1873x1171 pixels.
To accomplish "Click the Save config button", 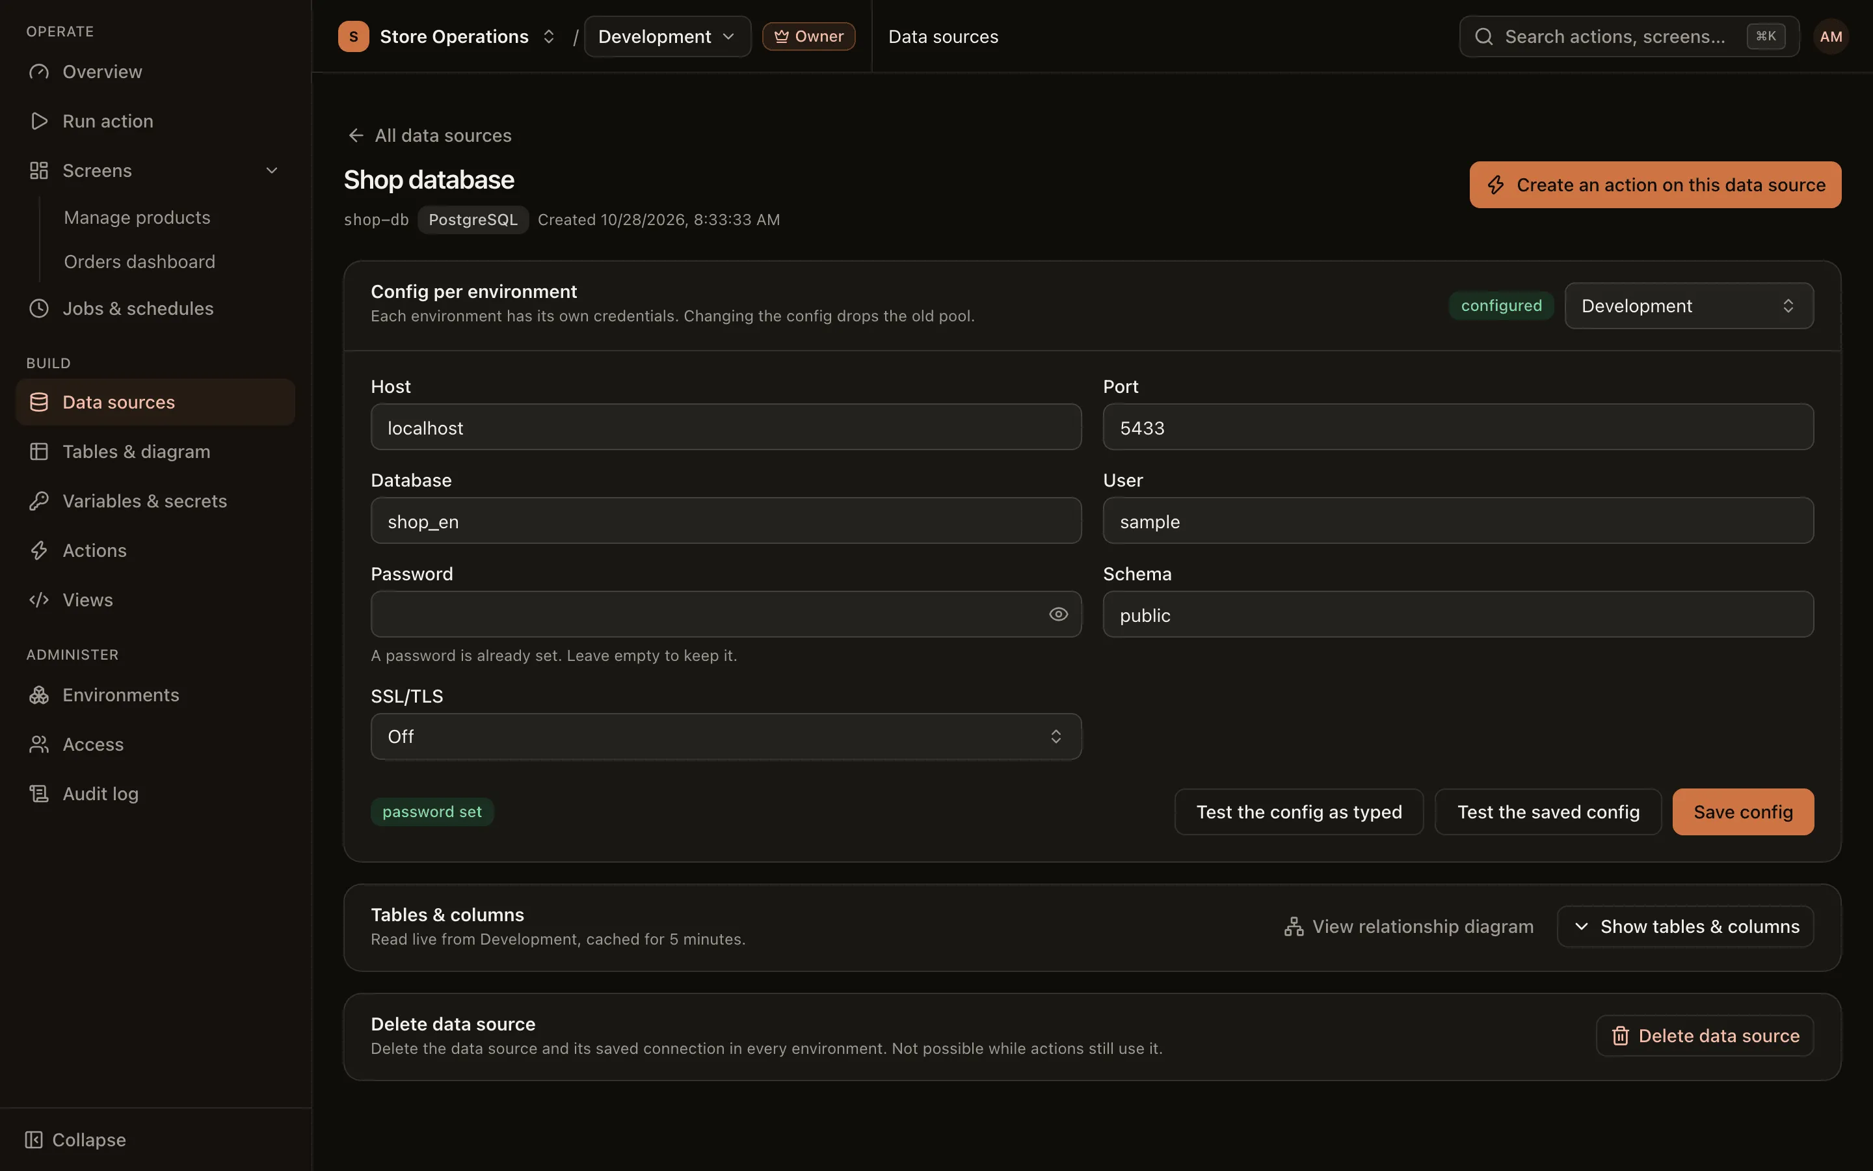I will [x=1743, y=812].
